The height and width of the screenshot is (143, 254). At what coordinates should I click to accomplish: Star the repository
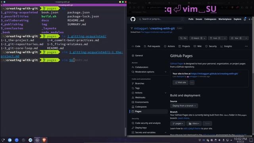point(237,38)
